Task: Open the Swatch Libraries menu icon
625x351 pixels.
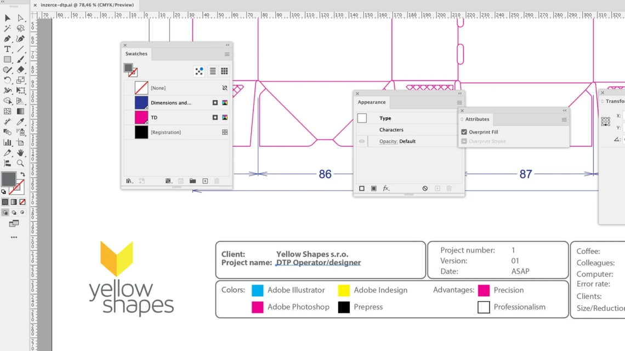Action: (129, 181)
